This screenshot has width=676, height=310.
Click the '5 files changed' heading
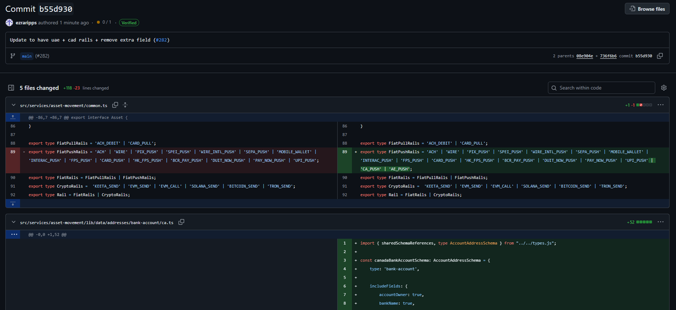39,88
